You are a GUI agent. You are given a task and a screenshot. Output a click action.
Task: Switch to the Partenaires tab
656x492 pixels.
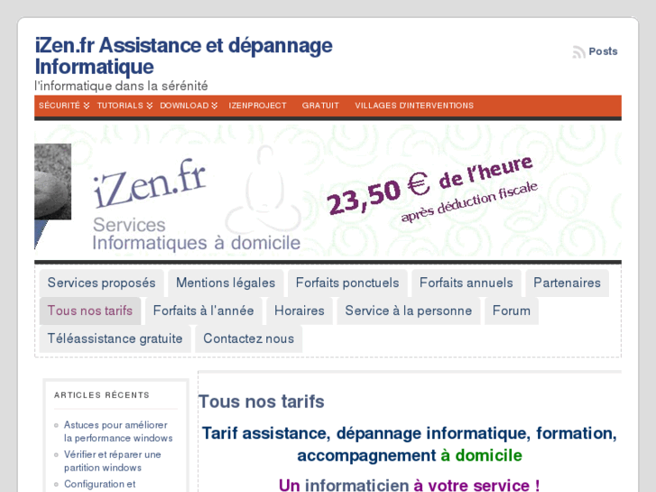click(x=567, y=283)
